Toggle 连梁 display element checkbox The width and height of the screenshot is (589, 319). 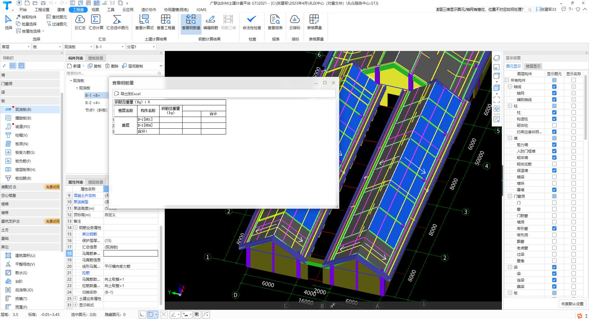click(554, 280)
